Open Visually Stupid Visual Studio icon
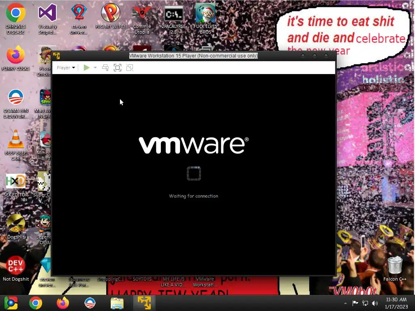415x311 pixels. point(47,19)
